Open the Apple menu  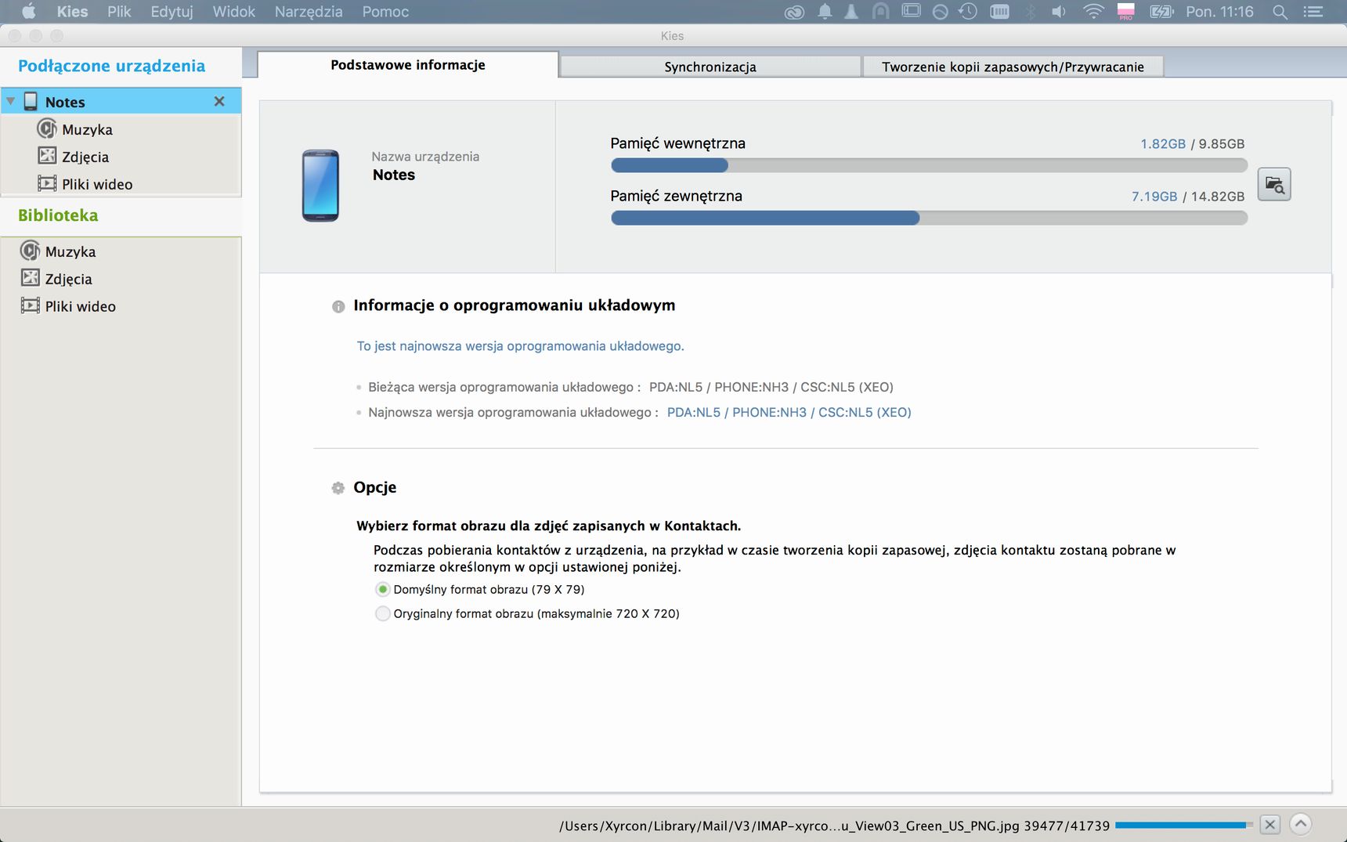click(x=29, y=12)
